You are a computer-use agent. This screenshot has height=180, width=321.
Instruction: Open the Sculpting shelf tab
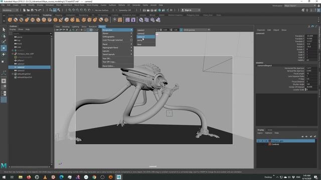click(47, 15)
